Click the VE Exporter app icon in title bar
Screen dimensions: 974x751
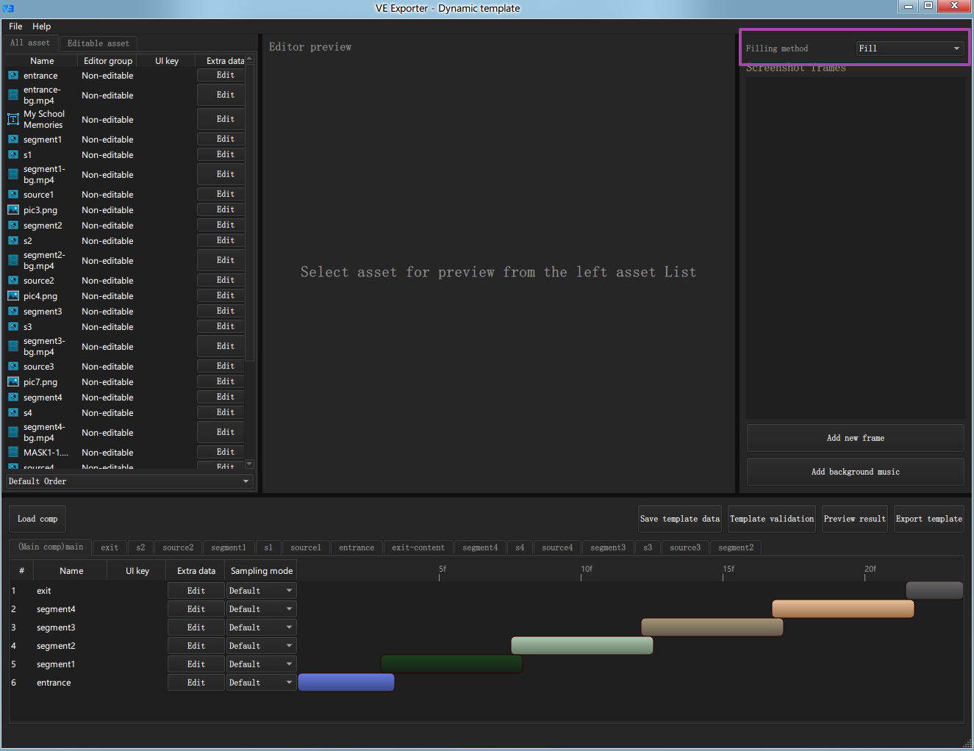click(9, 8)
